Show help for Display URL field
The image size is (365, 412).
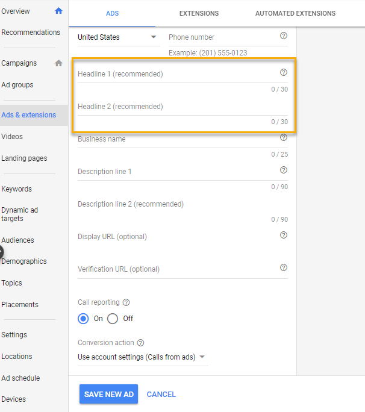[284, 235]
